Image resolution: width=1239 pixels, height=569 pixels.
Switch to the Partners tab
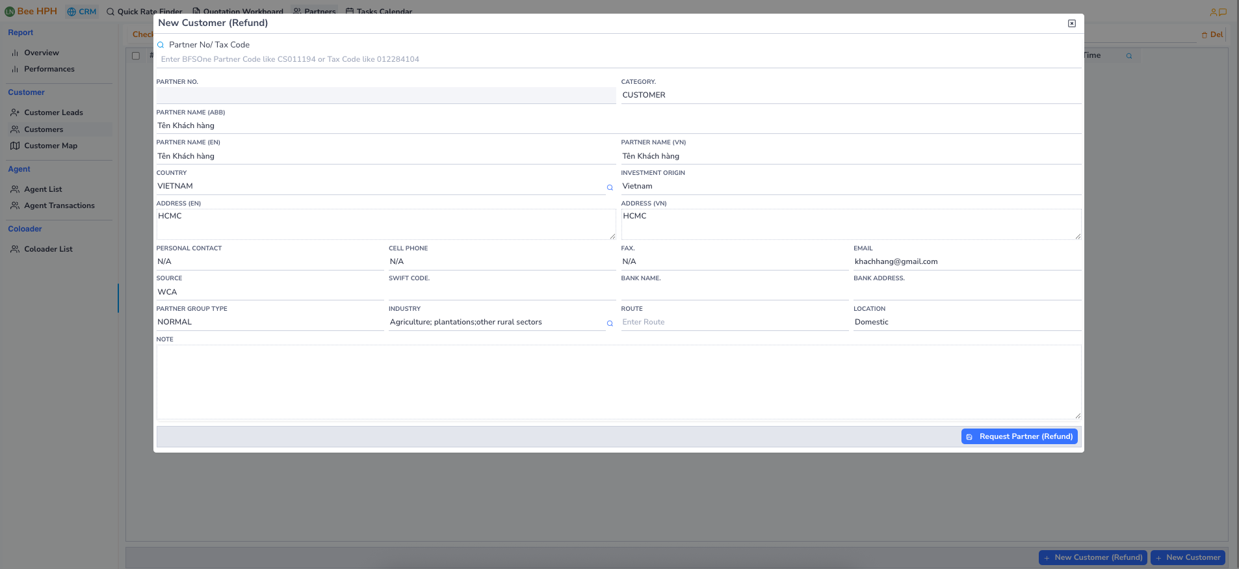click(315, 11)
